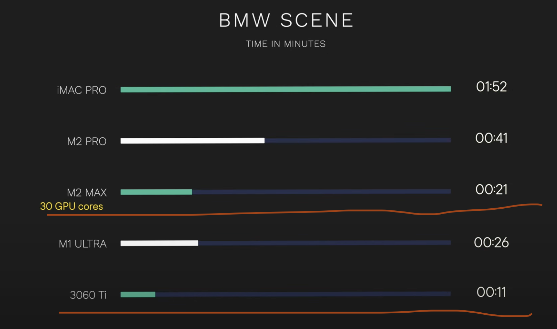The width and height of the screenshot is (557, 329).
Task: Click the 3060 Ti label
Action: pyautogui.click(x=88, y=295)
